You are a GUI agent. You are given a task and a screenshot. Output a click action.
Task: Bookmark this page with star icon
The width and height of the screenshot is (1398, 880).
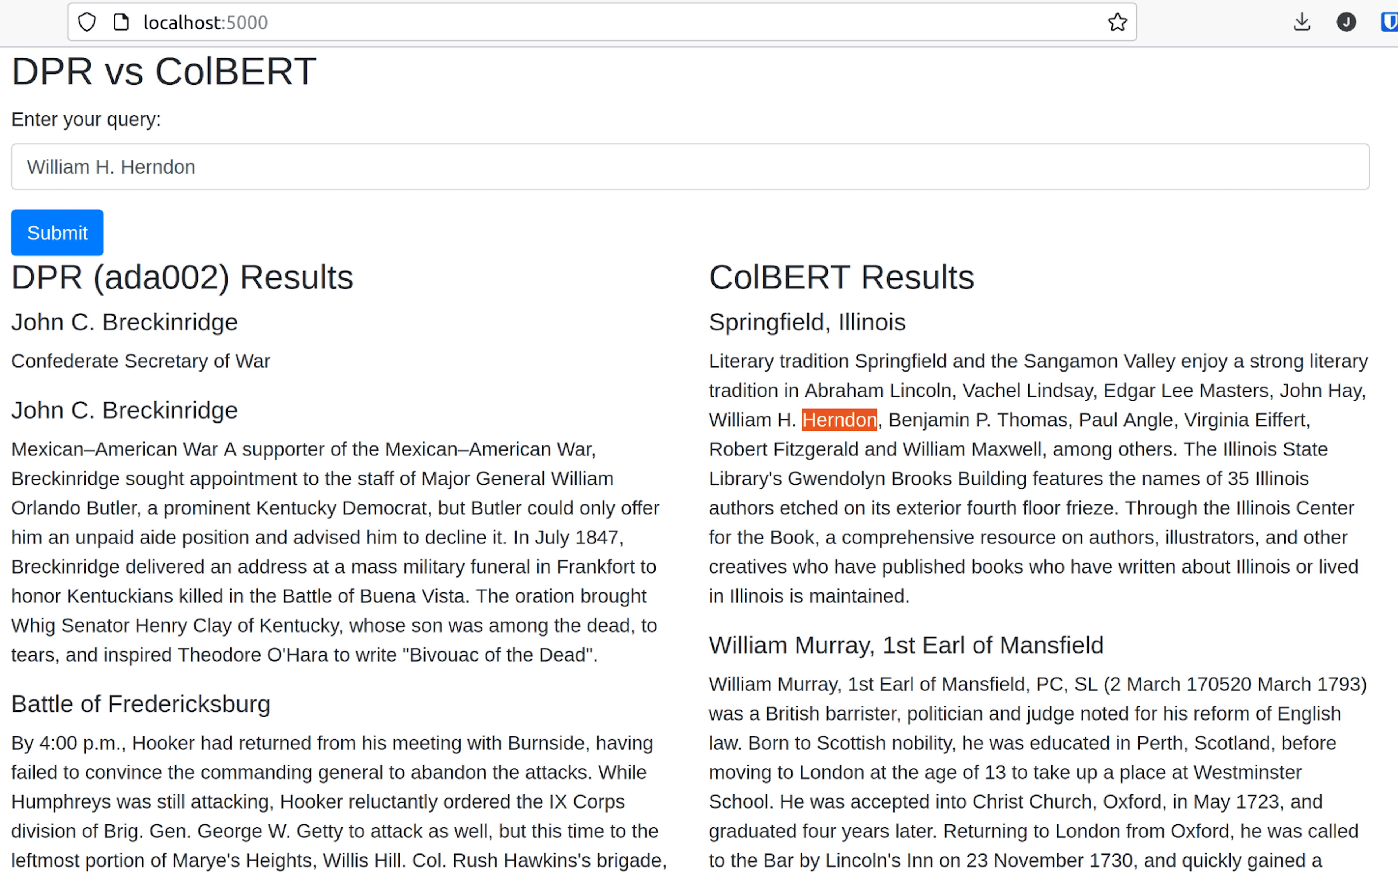coord(1117,22)
